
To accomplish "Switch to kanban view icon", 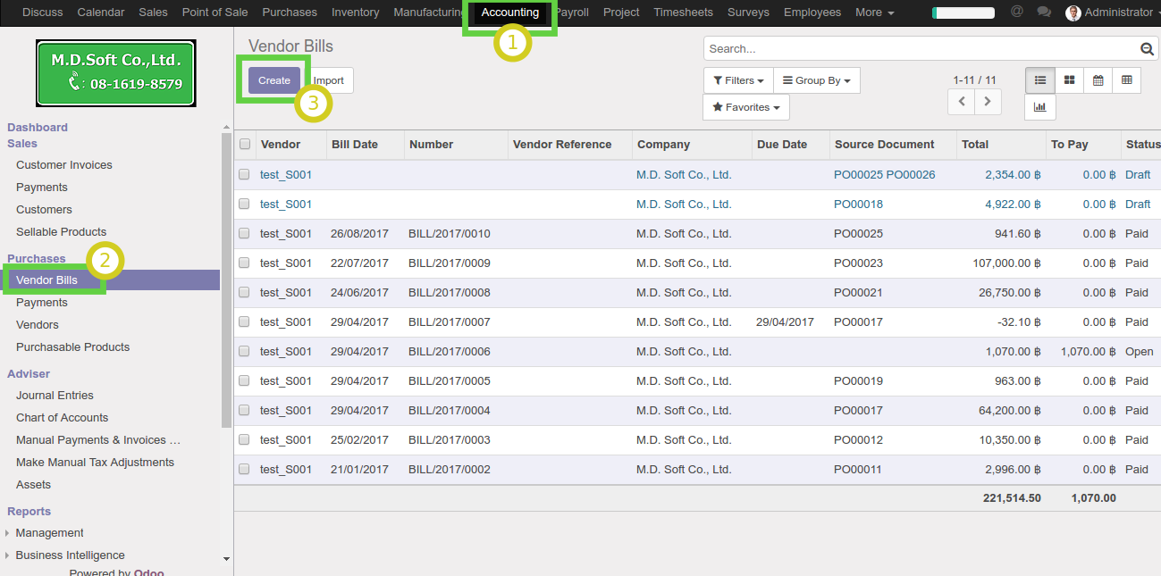I will coord(1069,80).
